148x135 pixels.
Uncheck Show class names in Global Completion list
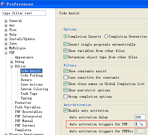[x=66, y=84]
